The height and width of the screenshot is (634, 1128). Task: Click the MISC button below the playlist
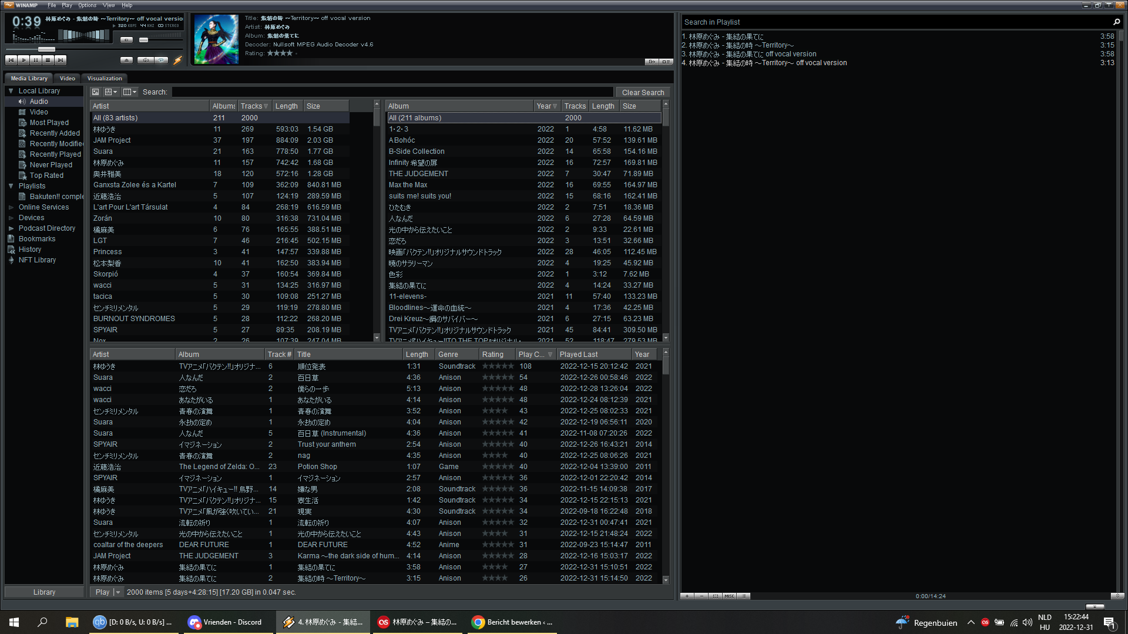point(729,596)
